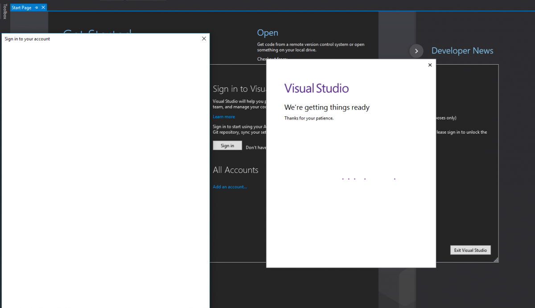Viewport: 535px width, 308px height.
Task: Click the Open heading on Start Page
Action: tap(267, 33)
